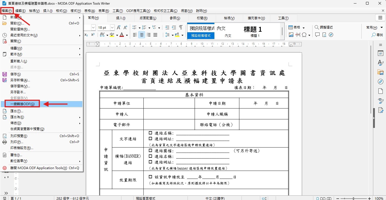Justify paragraph text
The image size is (386, 200).
[155, 35]
